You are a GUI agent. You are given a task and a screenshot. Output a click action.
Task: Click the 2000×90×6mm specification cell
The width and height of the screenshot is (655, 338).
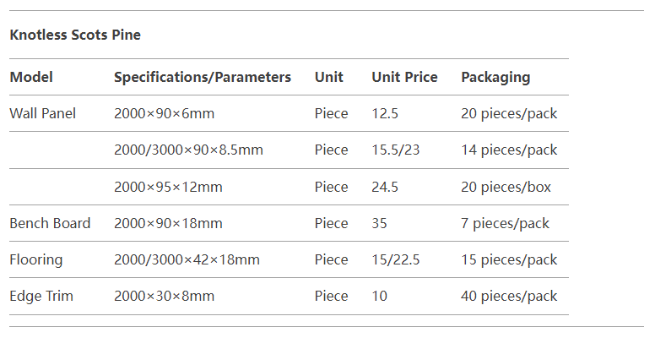pos(164,113)
